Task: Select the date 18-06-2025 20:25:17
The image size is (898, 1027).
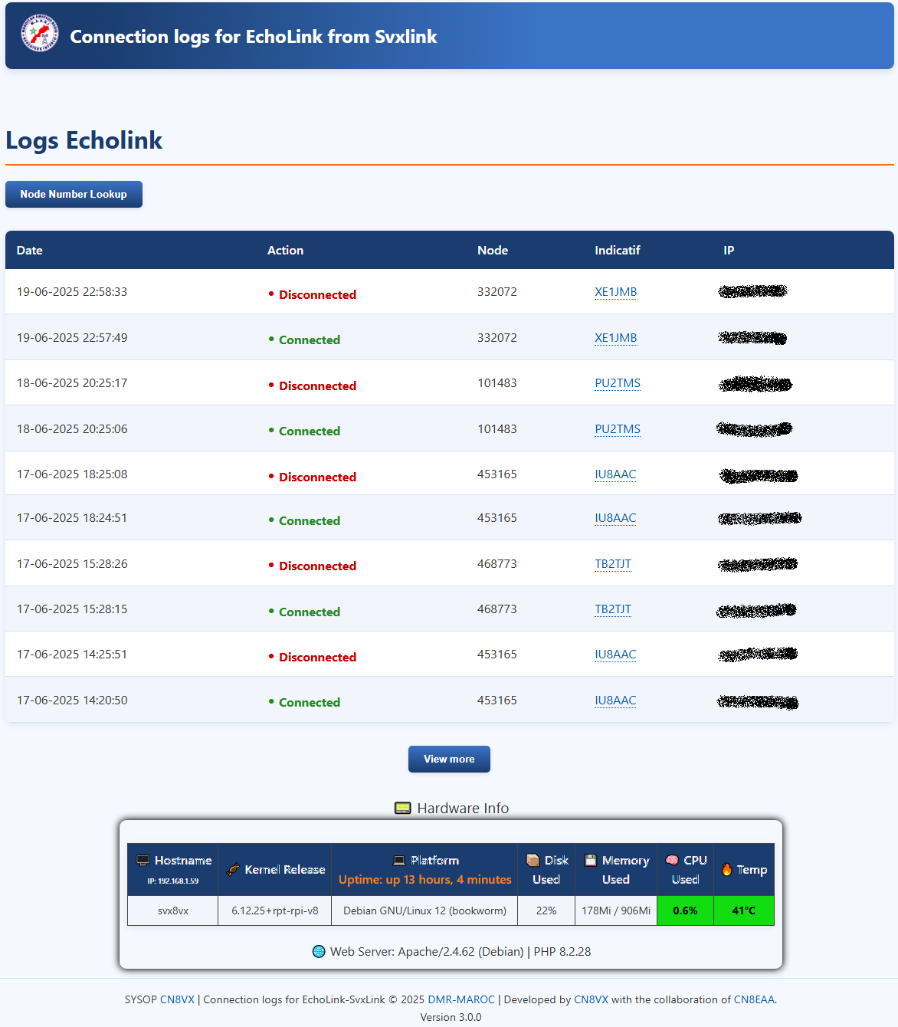Action: [72, 383]
